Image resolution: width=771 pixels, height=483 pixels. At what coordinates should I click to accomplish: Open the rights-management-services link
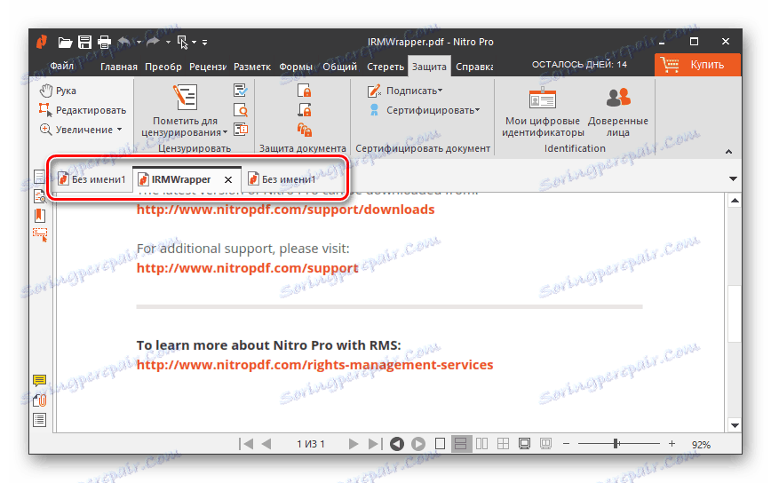tap(314, 365)
